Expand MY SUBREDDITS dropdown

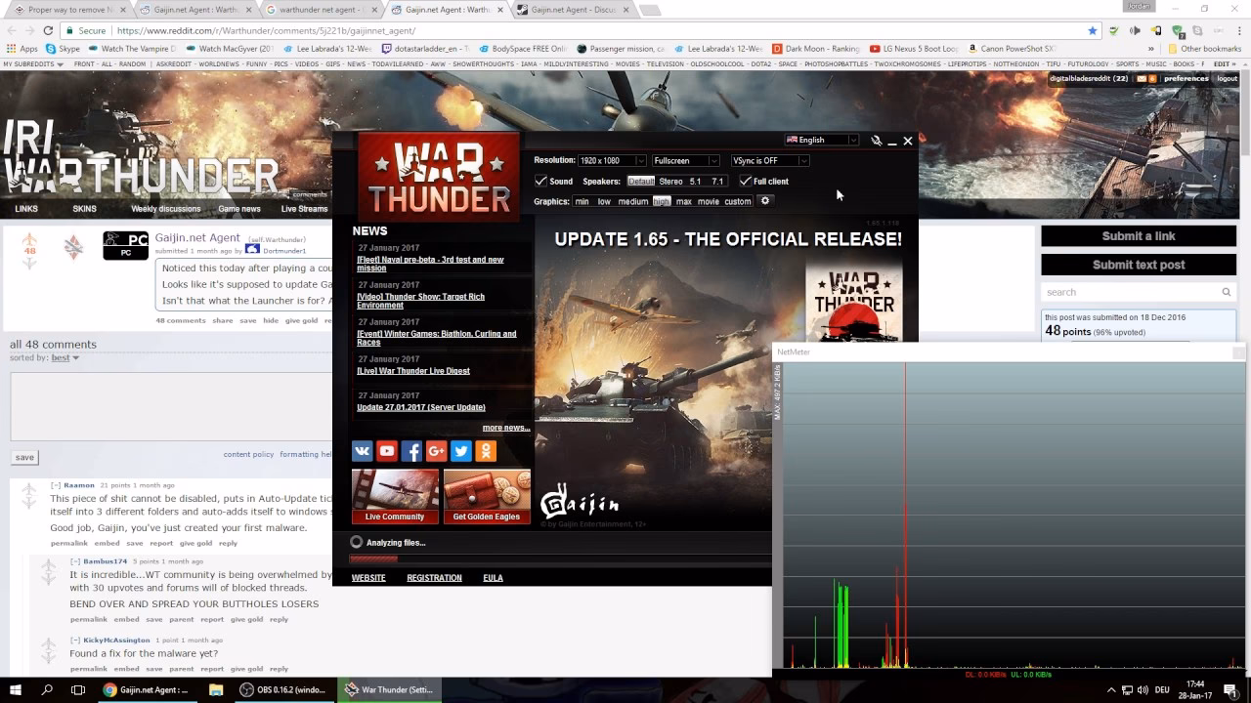pyautogui.click(x=33, y=64)
